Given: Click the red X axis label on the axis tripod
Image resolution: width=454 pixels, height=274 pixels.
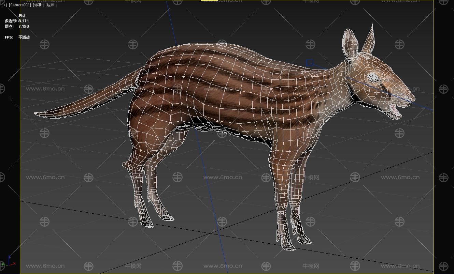Looking at the screenshot, I should pyautogui.click(x=14, y=263).
